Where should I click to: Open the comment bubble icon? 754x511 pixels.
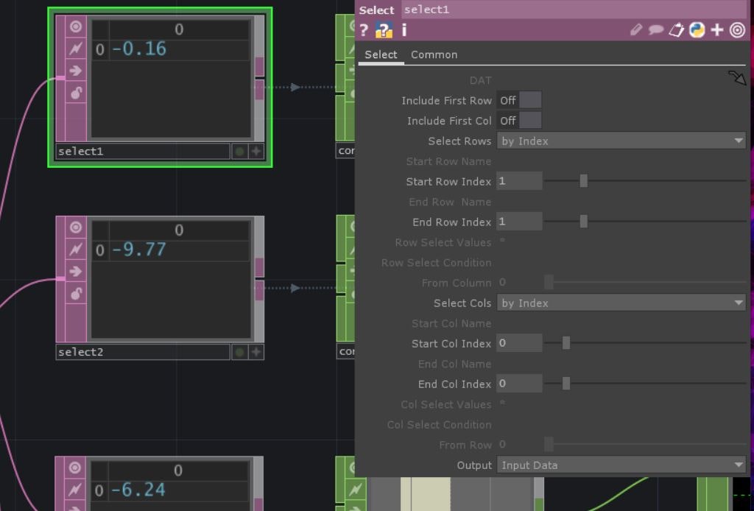tap(656, 30)
